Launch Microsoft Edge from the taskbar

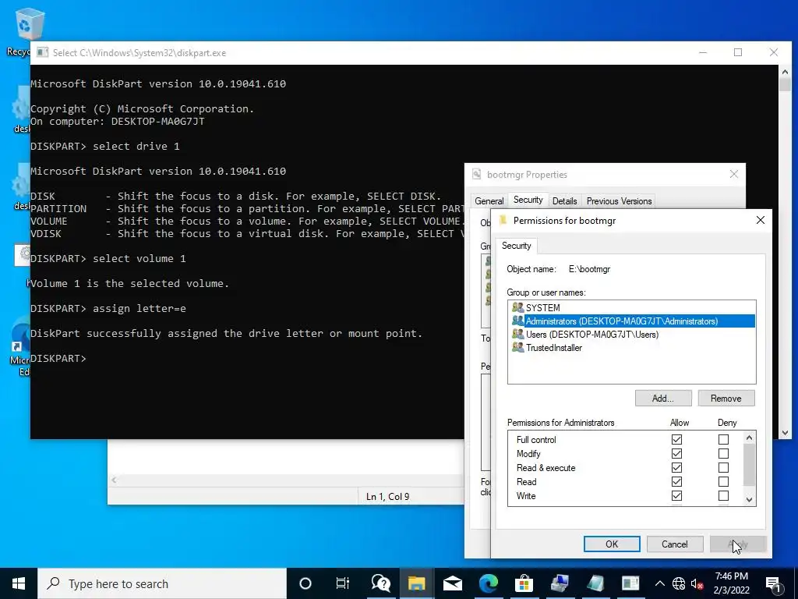pyautogui.click(x=488, y=583)
